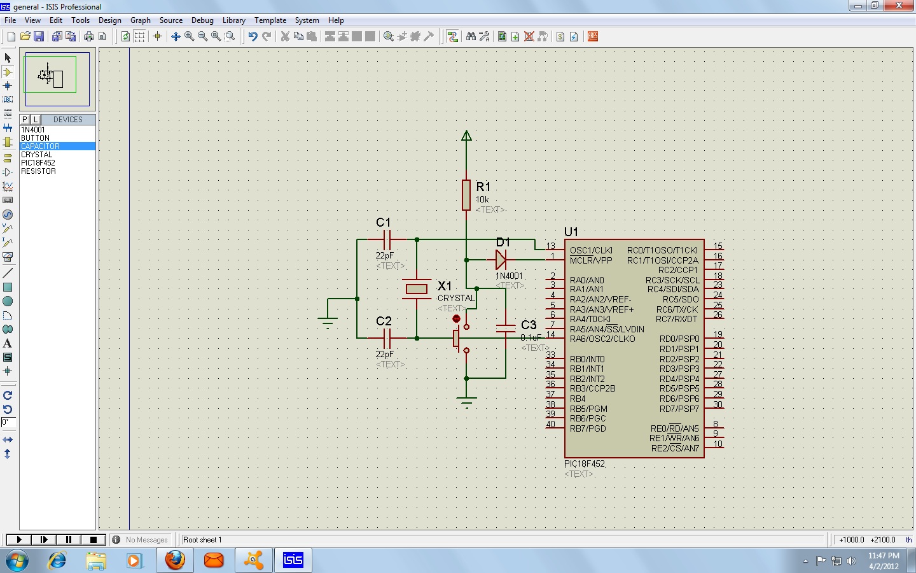Image resolution: width=916 pixels, height=573 pixels.
Task: Stop the simulation
Action: (93, 539)
